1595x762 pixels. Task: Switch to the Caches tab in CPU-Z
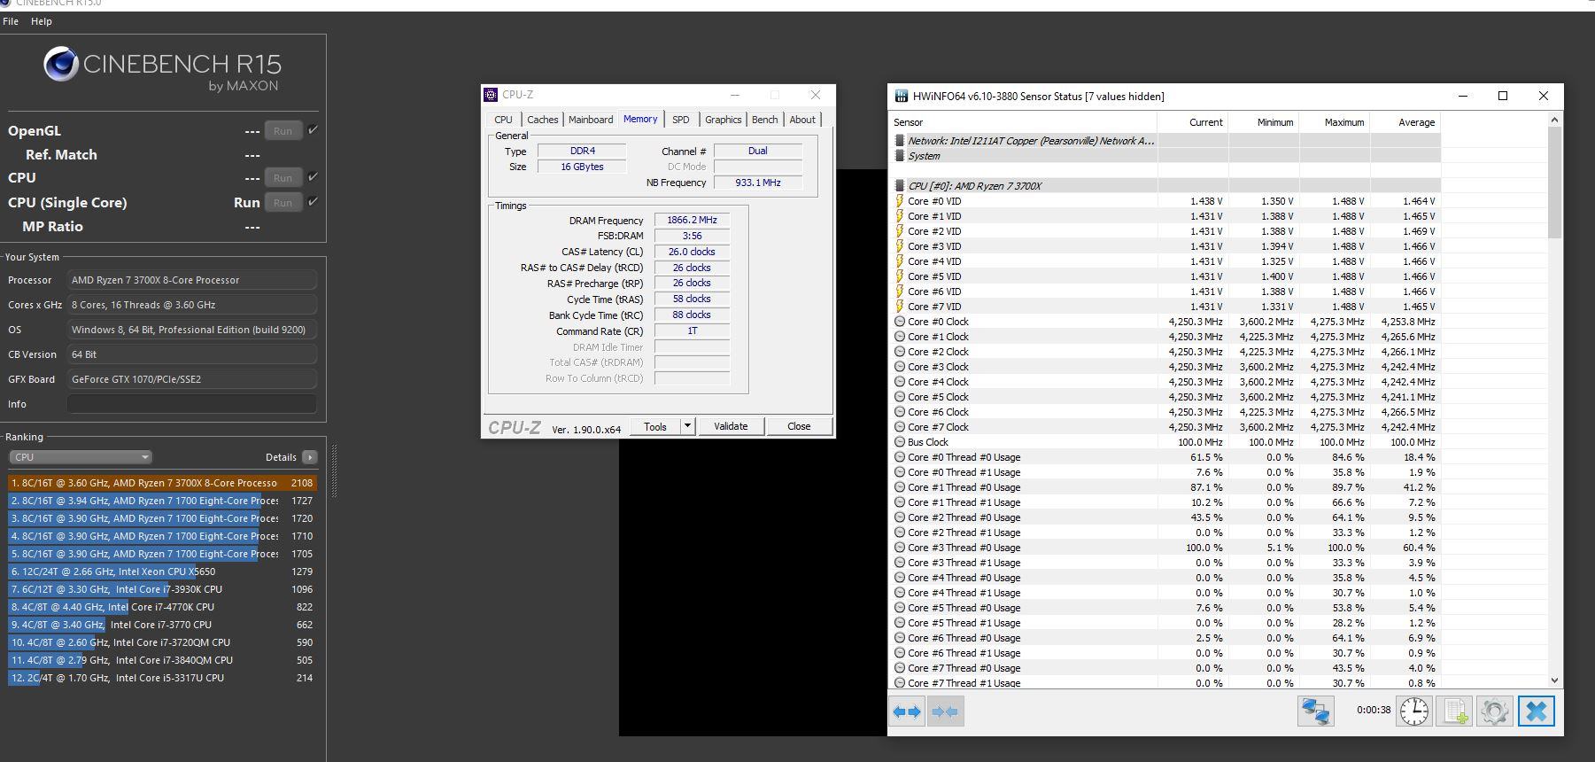(542, 120)
